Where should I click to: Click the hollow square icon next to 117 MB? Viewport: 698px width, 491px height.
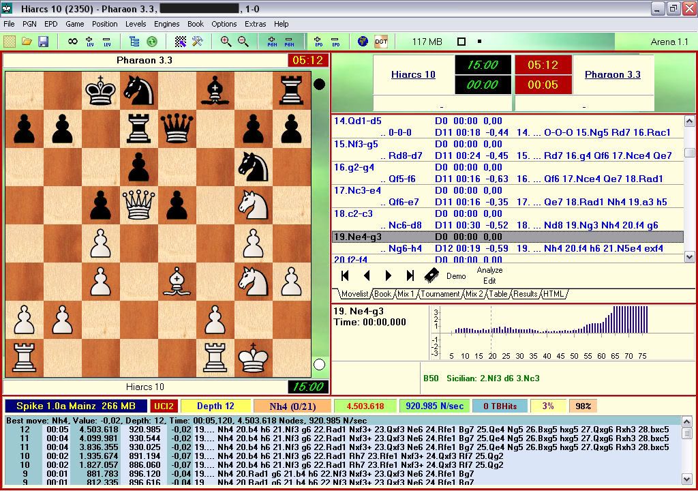pyautogui.click(x=461, y=42)
